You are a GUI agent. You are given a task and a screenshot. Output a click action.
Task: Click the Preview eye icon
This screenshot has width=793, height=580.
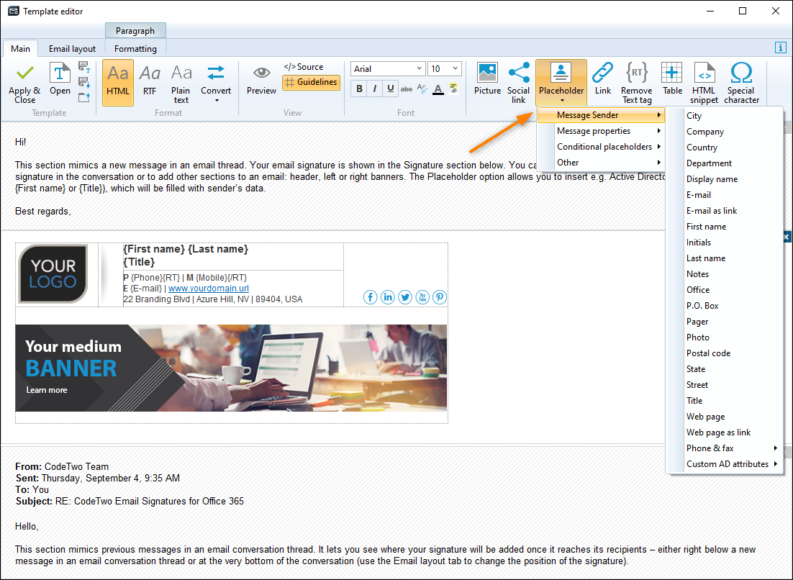click(x=261, y=73)
